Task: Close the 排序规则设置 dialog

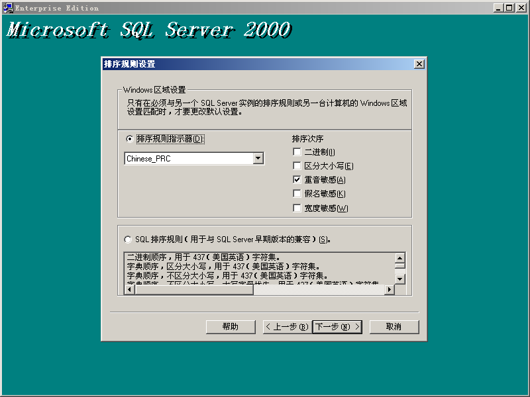Action: (x=419, y=64)
